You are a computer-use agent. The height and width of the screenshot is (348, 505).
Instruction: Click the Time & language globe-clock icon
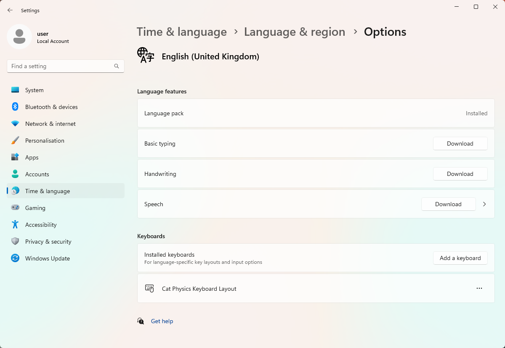pos(15,191)
